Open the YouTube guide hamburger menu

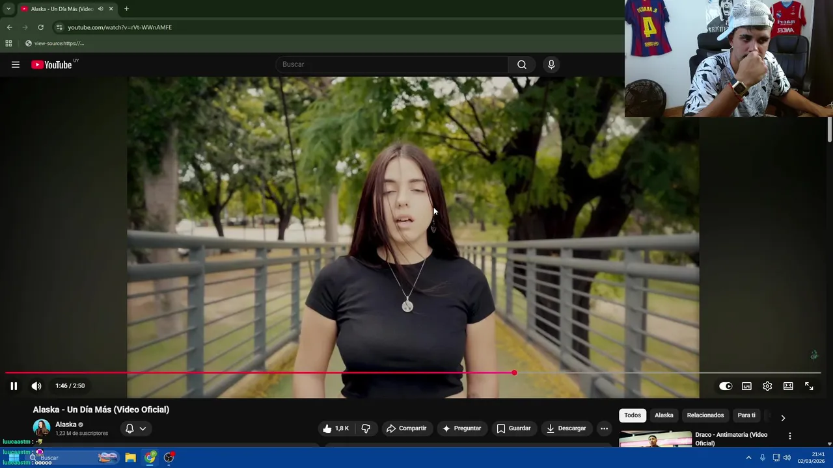(x=16, y=64)
